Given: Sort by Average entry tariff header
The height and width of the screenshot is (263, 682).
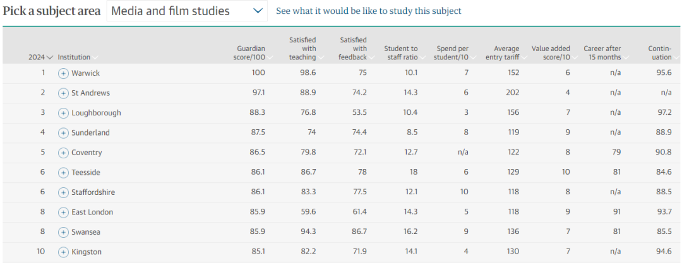Looking at the screenshot, I should 506,53.
